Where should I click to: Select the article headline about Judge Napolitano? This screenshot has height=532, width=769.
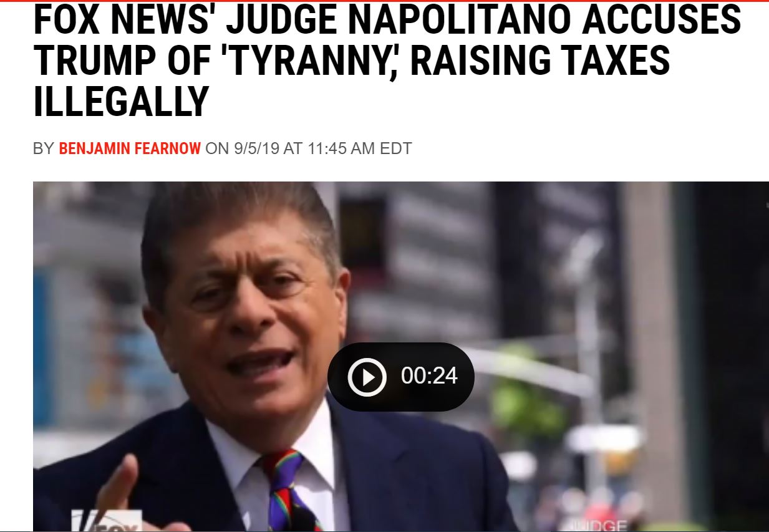[x=387, y=61]
